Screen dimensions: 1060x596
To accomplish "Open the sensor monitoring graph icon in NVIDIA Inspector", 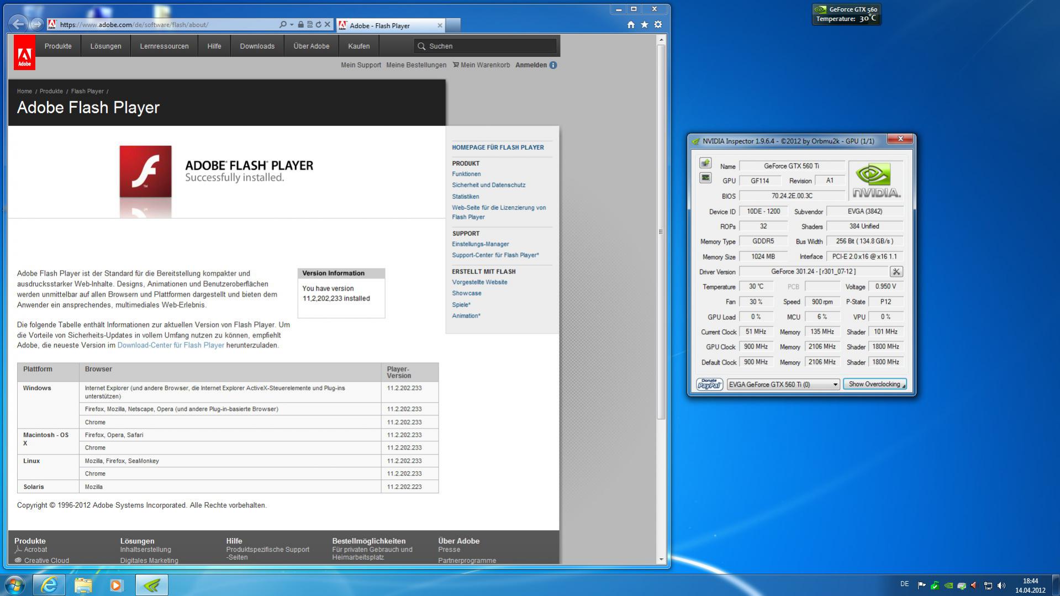I will (x=705, y=178).
